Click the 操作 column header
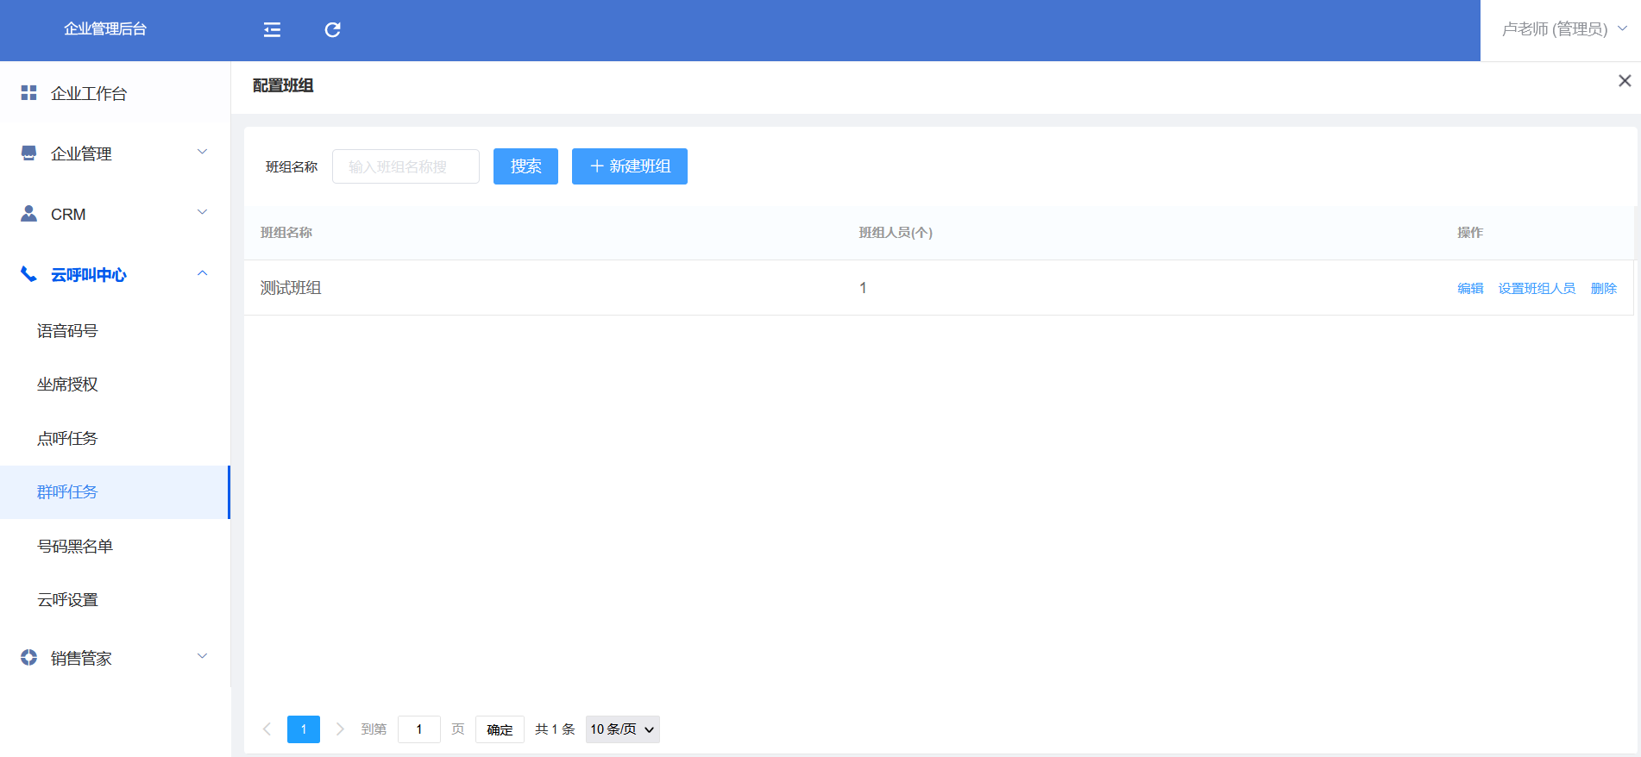 [x=1470, y=233]
